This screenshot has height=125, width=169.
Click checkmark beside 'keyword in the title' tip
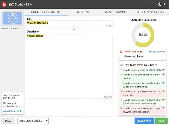coord(121,70)
